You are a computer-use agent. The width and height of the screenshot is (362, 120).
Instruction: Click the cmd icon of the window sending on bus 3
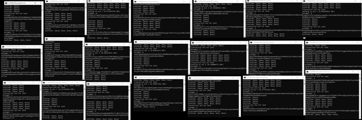[x=135, y=77]
